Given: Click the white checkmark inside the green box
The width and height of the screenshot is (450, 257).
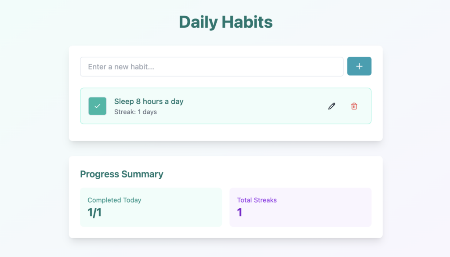Looking at the screenshot, I should [x=97, y=106].
